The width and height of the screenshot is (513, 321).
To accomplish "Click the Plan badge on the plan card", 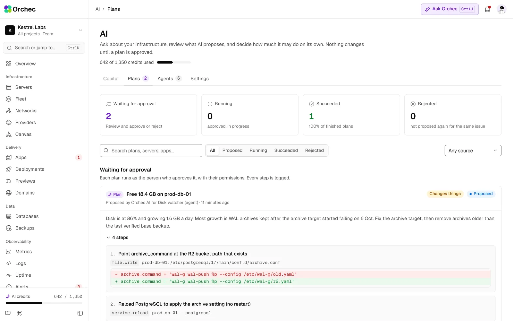I will pos(114,195).
